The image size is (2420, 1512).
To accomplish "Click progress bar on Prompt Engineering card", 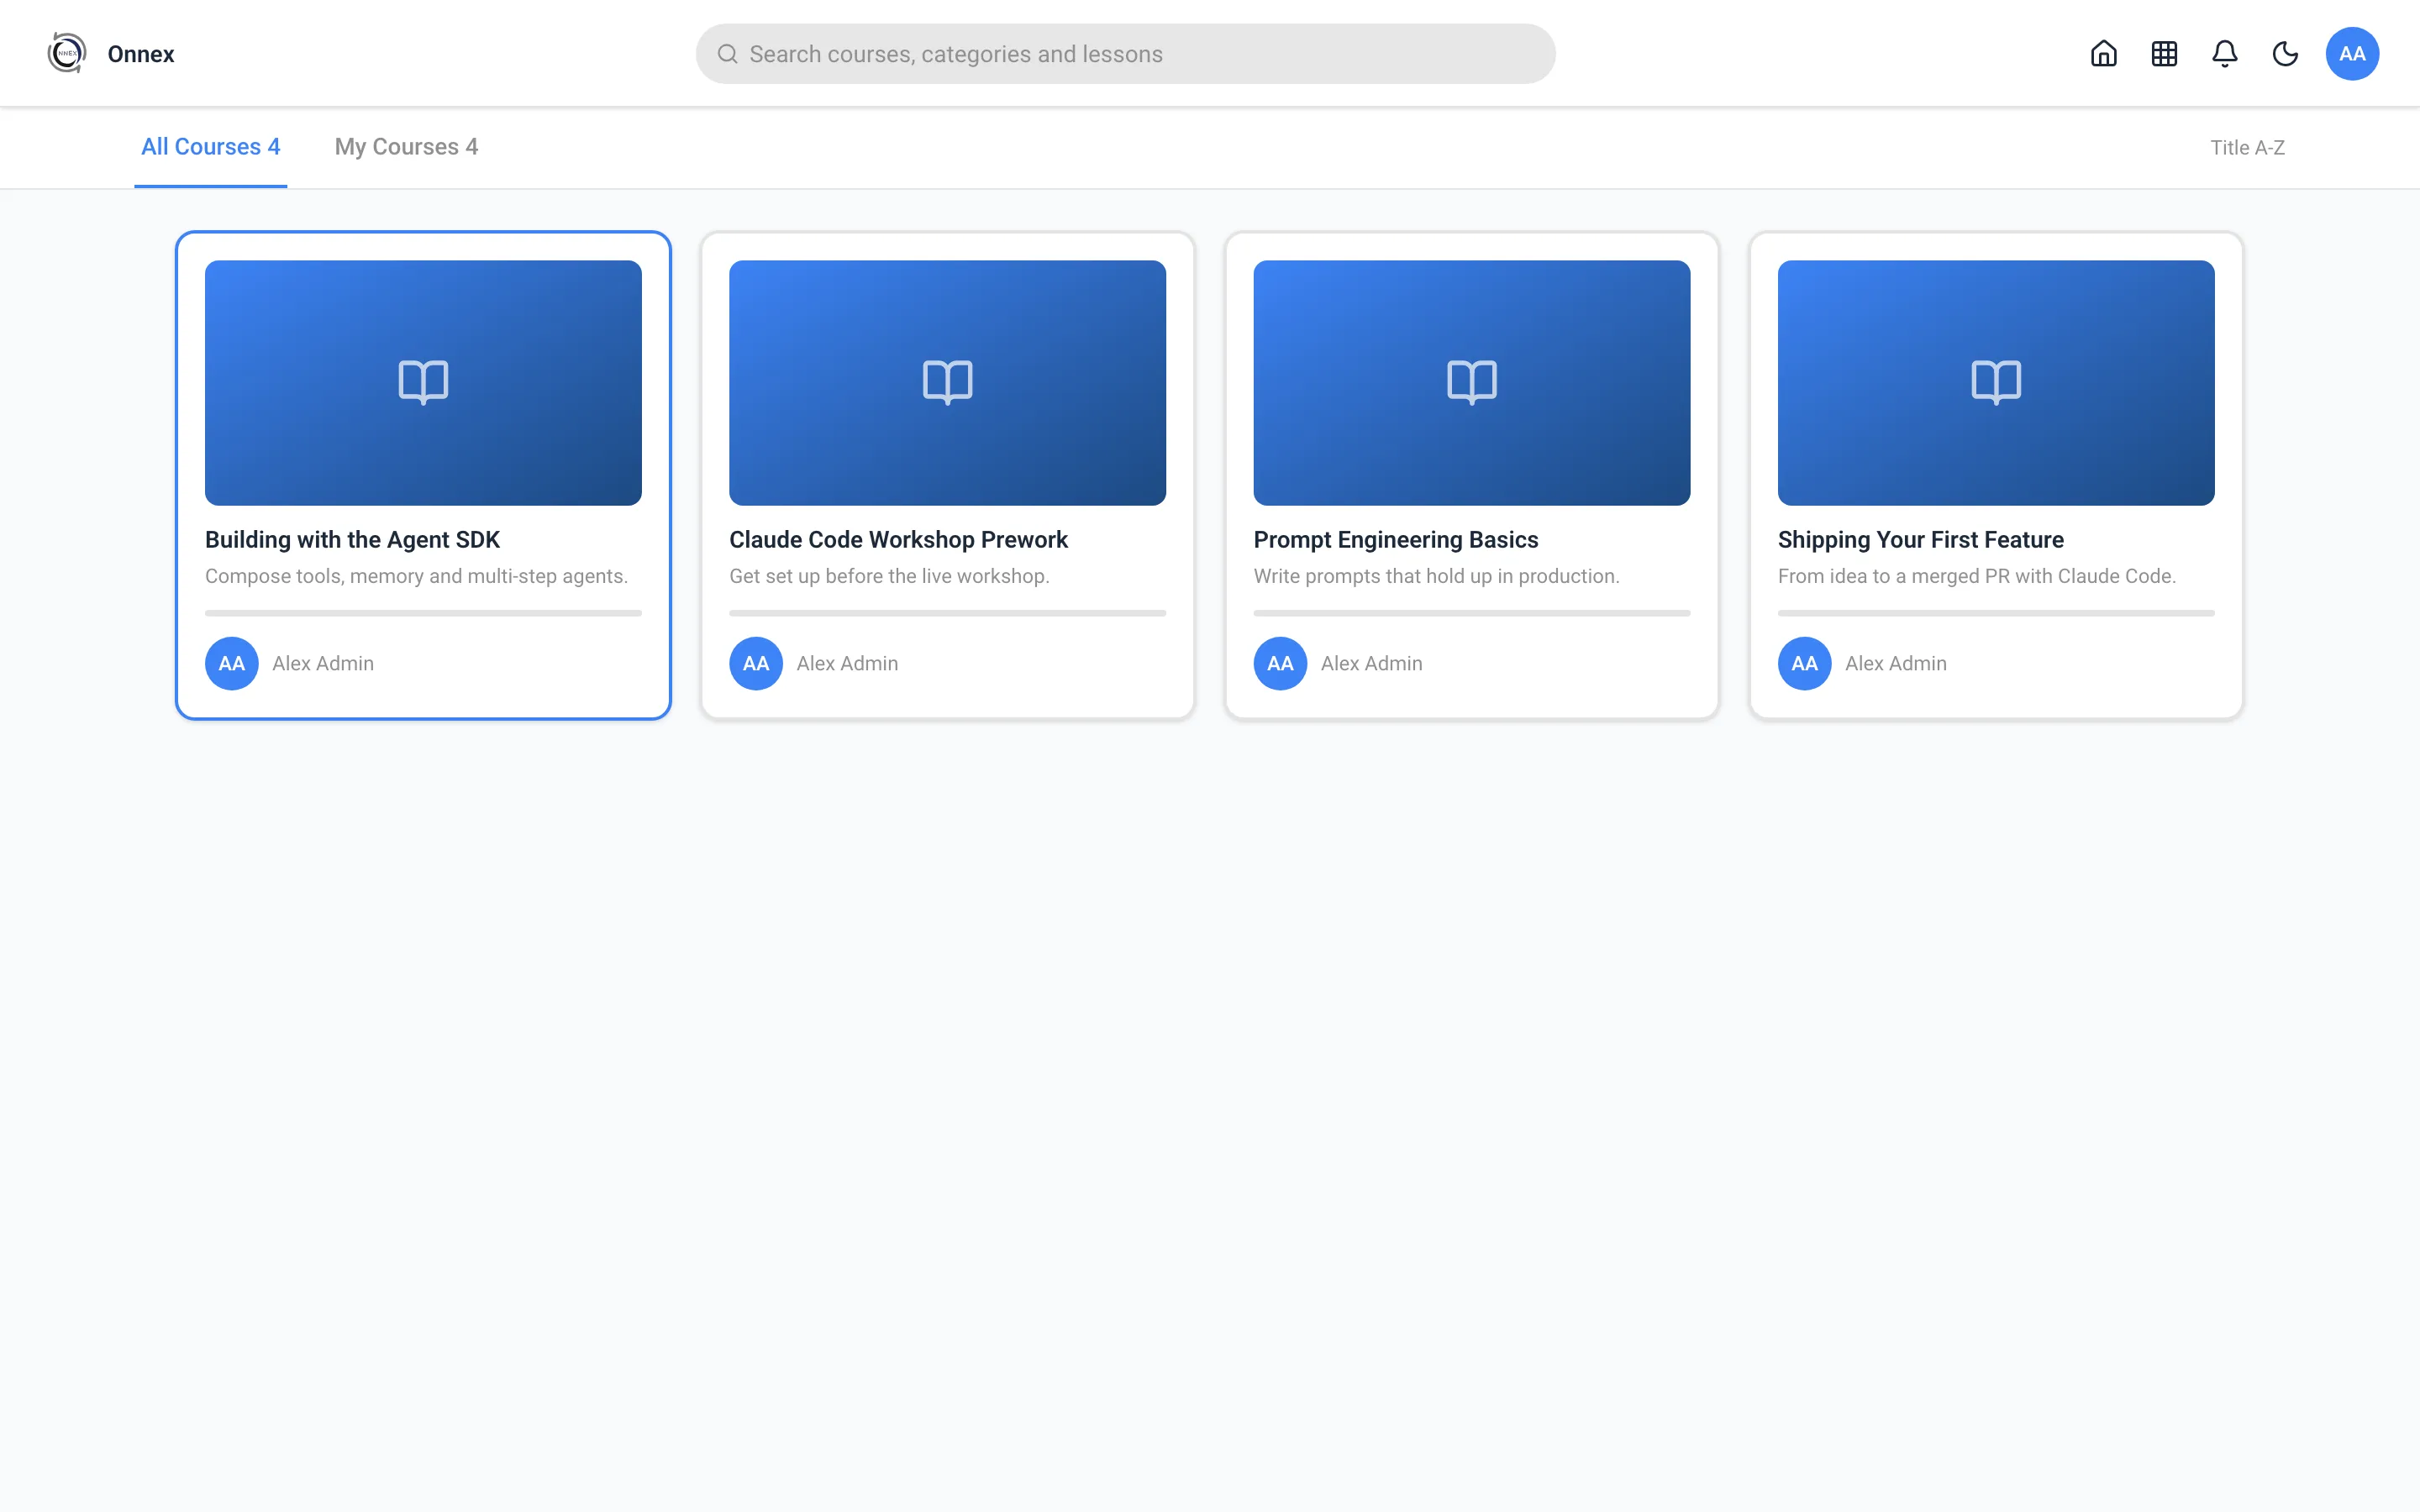I will 1472,613.
